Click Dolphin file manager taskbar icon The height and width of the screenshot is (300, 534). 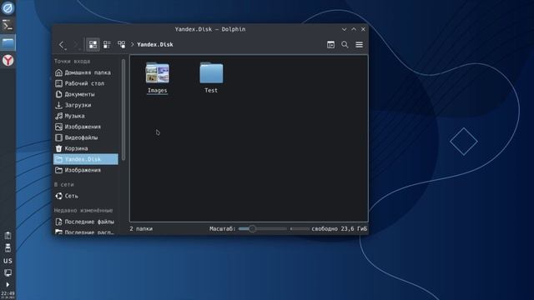(8, 42)
